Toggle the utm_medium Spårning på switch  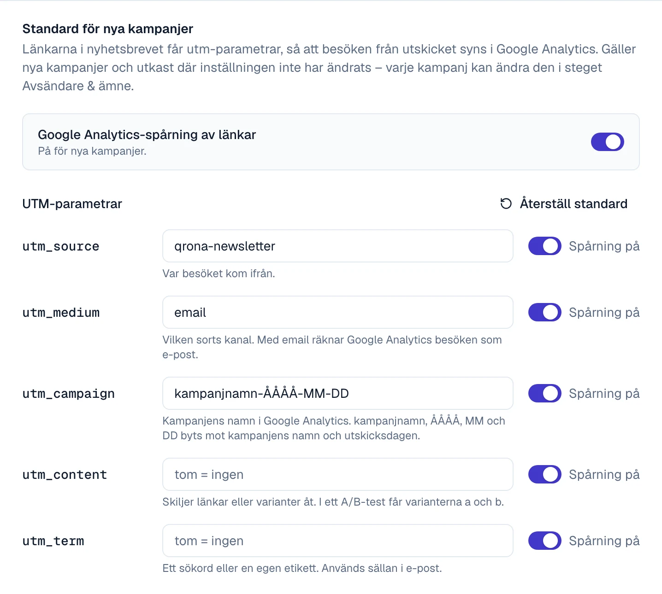click(545, 312)
